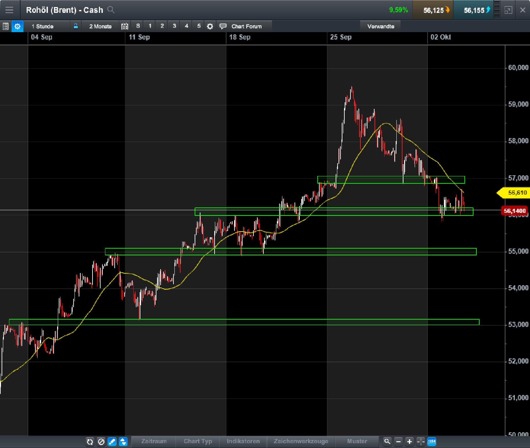Viewport: 530px width, 448px height.
Task: Open the chart settings gear icon
Action: 210,26
